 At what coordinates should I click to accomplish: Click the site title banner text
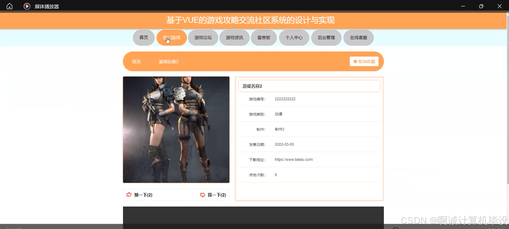[x=251, y=20]
